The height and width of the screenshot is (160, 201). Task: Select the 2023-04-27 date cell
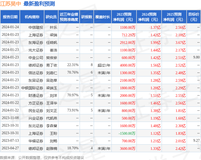click(x=10, y=148)
